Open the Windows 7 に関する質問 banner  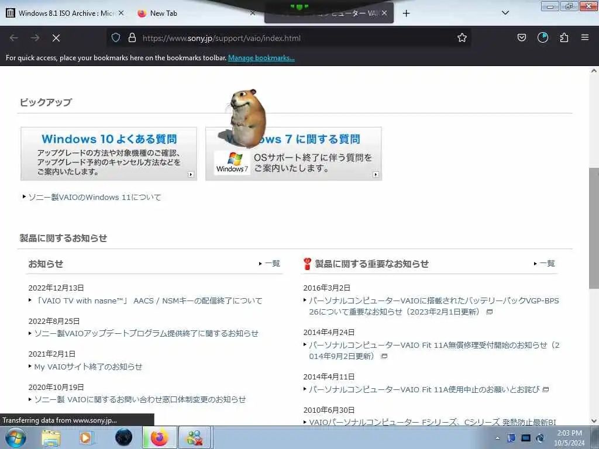294,154
